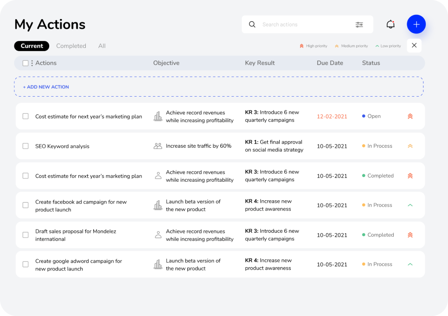Click the magnifying glass search icon
This screenshot has height=316, width=448.
(x=252, y=24)
